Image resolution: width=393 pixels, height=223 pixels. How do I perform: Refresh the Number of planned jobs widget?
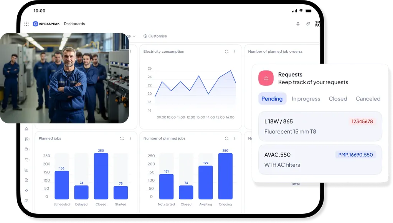click(x=226, y=138)
